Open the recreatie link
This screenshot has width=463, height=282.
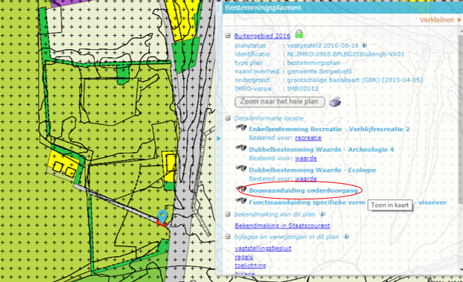[308, 138]
